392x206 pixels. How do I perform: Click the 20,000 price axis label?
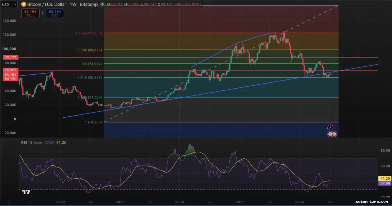click(11, 105)
